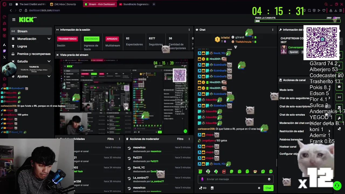Screen dimensions: 345x194
Task: Open Twitch in Opera sidebar
Action: (4, 51)
